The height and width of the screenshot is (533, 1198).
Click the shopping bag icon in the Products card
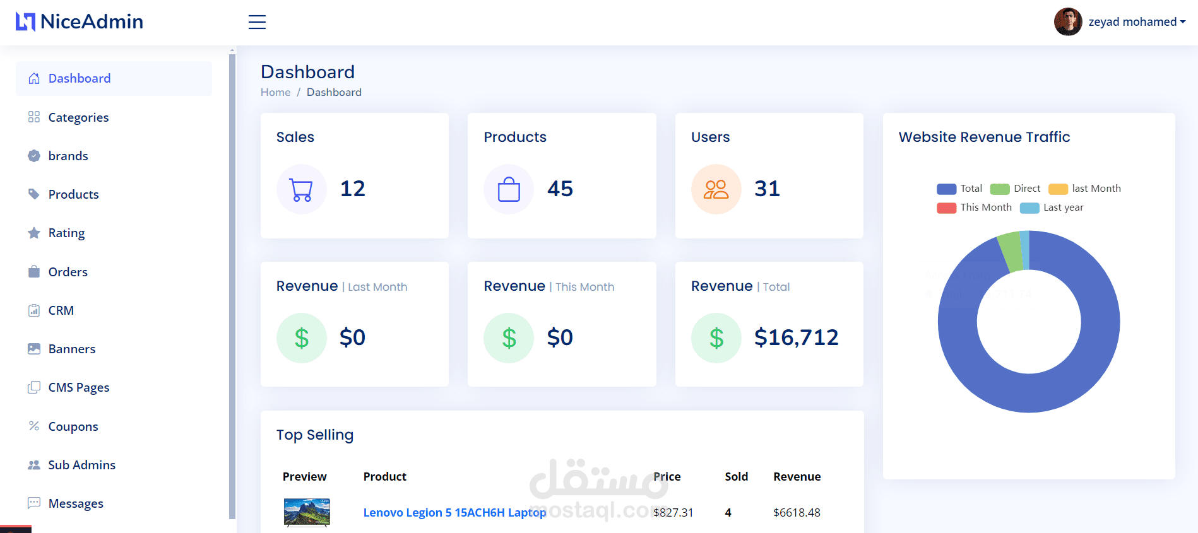tap(509, 189)
